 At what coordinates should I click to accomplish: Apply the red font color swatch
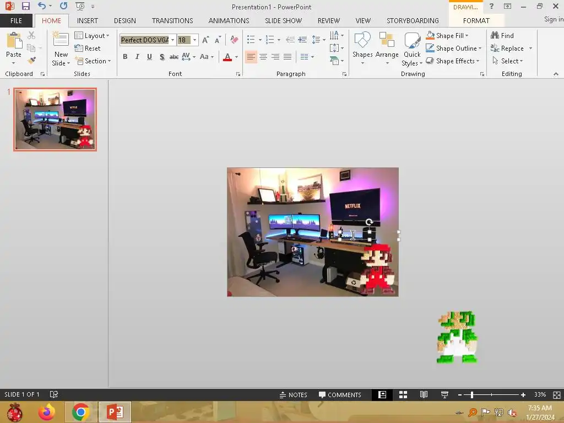click(227, 57)
